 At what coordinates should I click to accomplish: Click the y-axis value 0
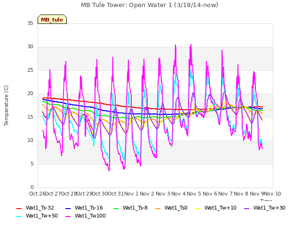pyautogui.click(x=32, y=187)
